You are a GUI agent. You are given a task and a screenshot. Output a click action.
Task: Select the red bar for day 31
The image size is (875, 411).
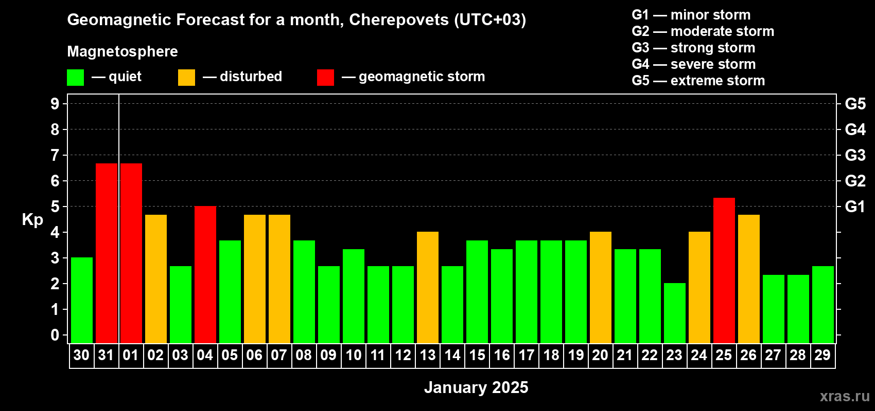pyautogui.click(x=107, y=253)
